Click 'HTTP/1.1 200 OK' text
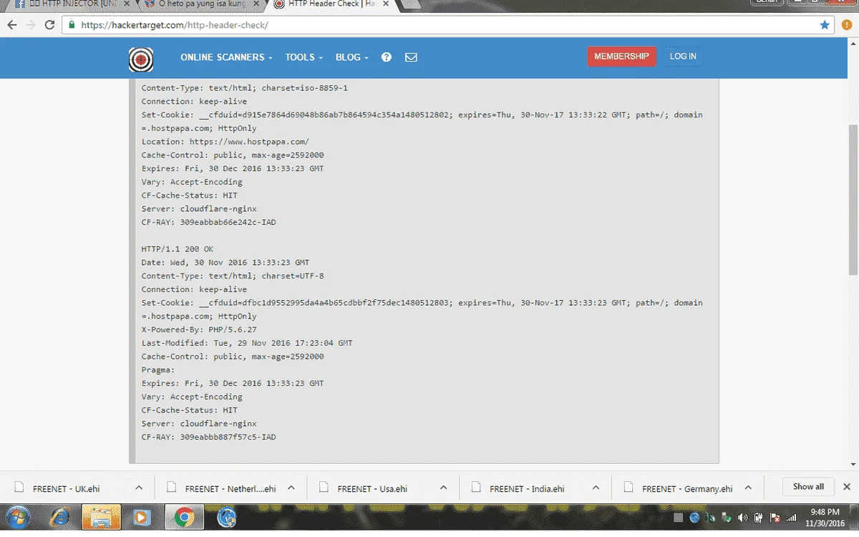 (177, 249)
